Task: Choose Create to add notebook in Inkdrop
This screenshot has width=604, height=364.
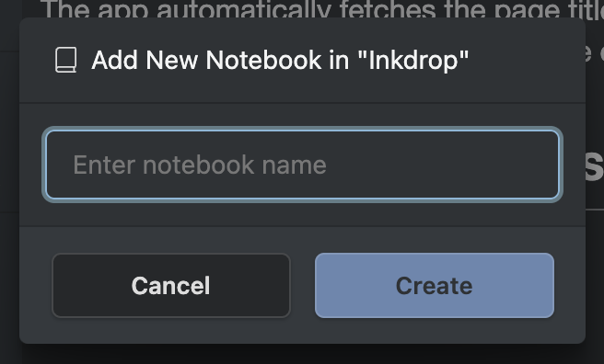Action: pos(435,285)
